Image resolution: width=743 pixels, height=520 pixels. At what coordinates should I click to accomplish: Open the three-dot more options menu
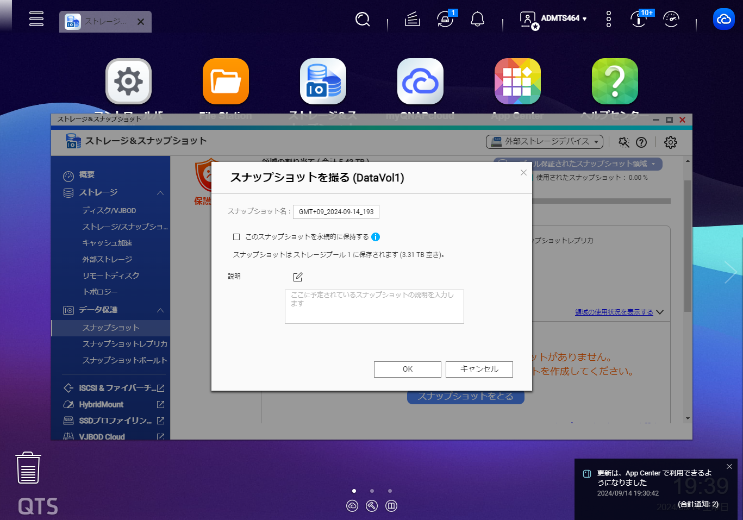tap(609, 19)
